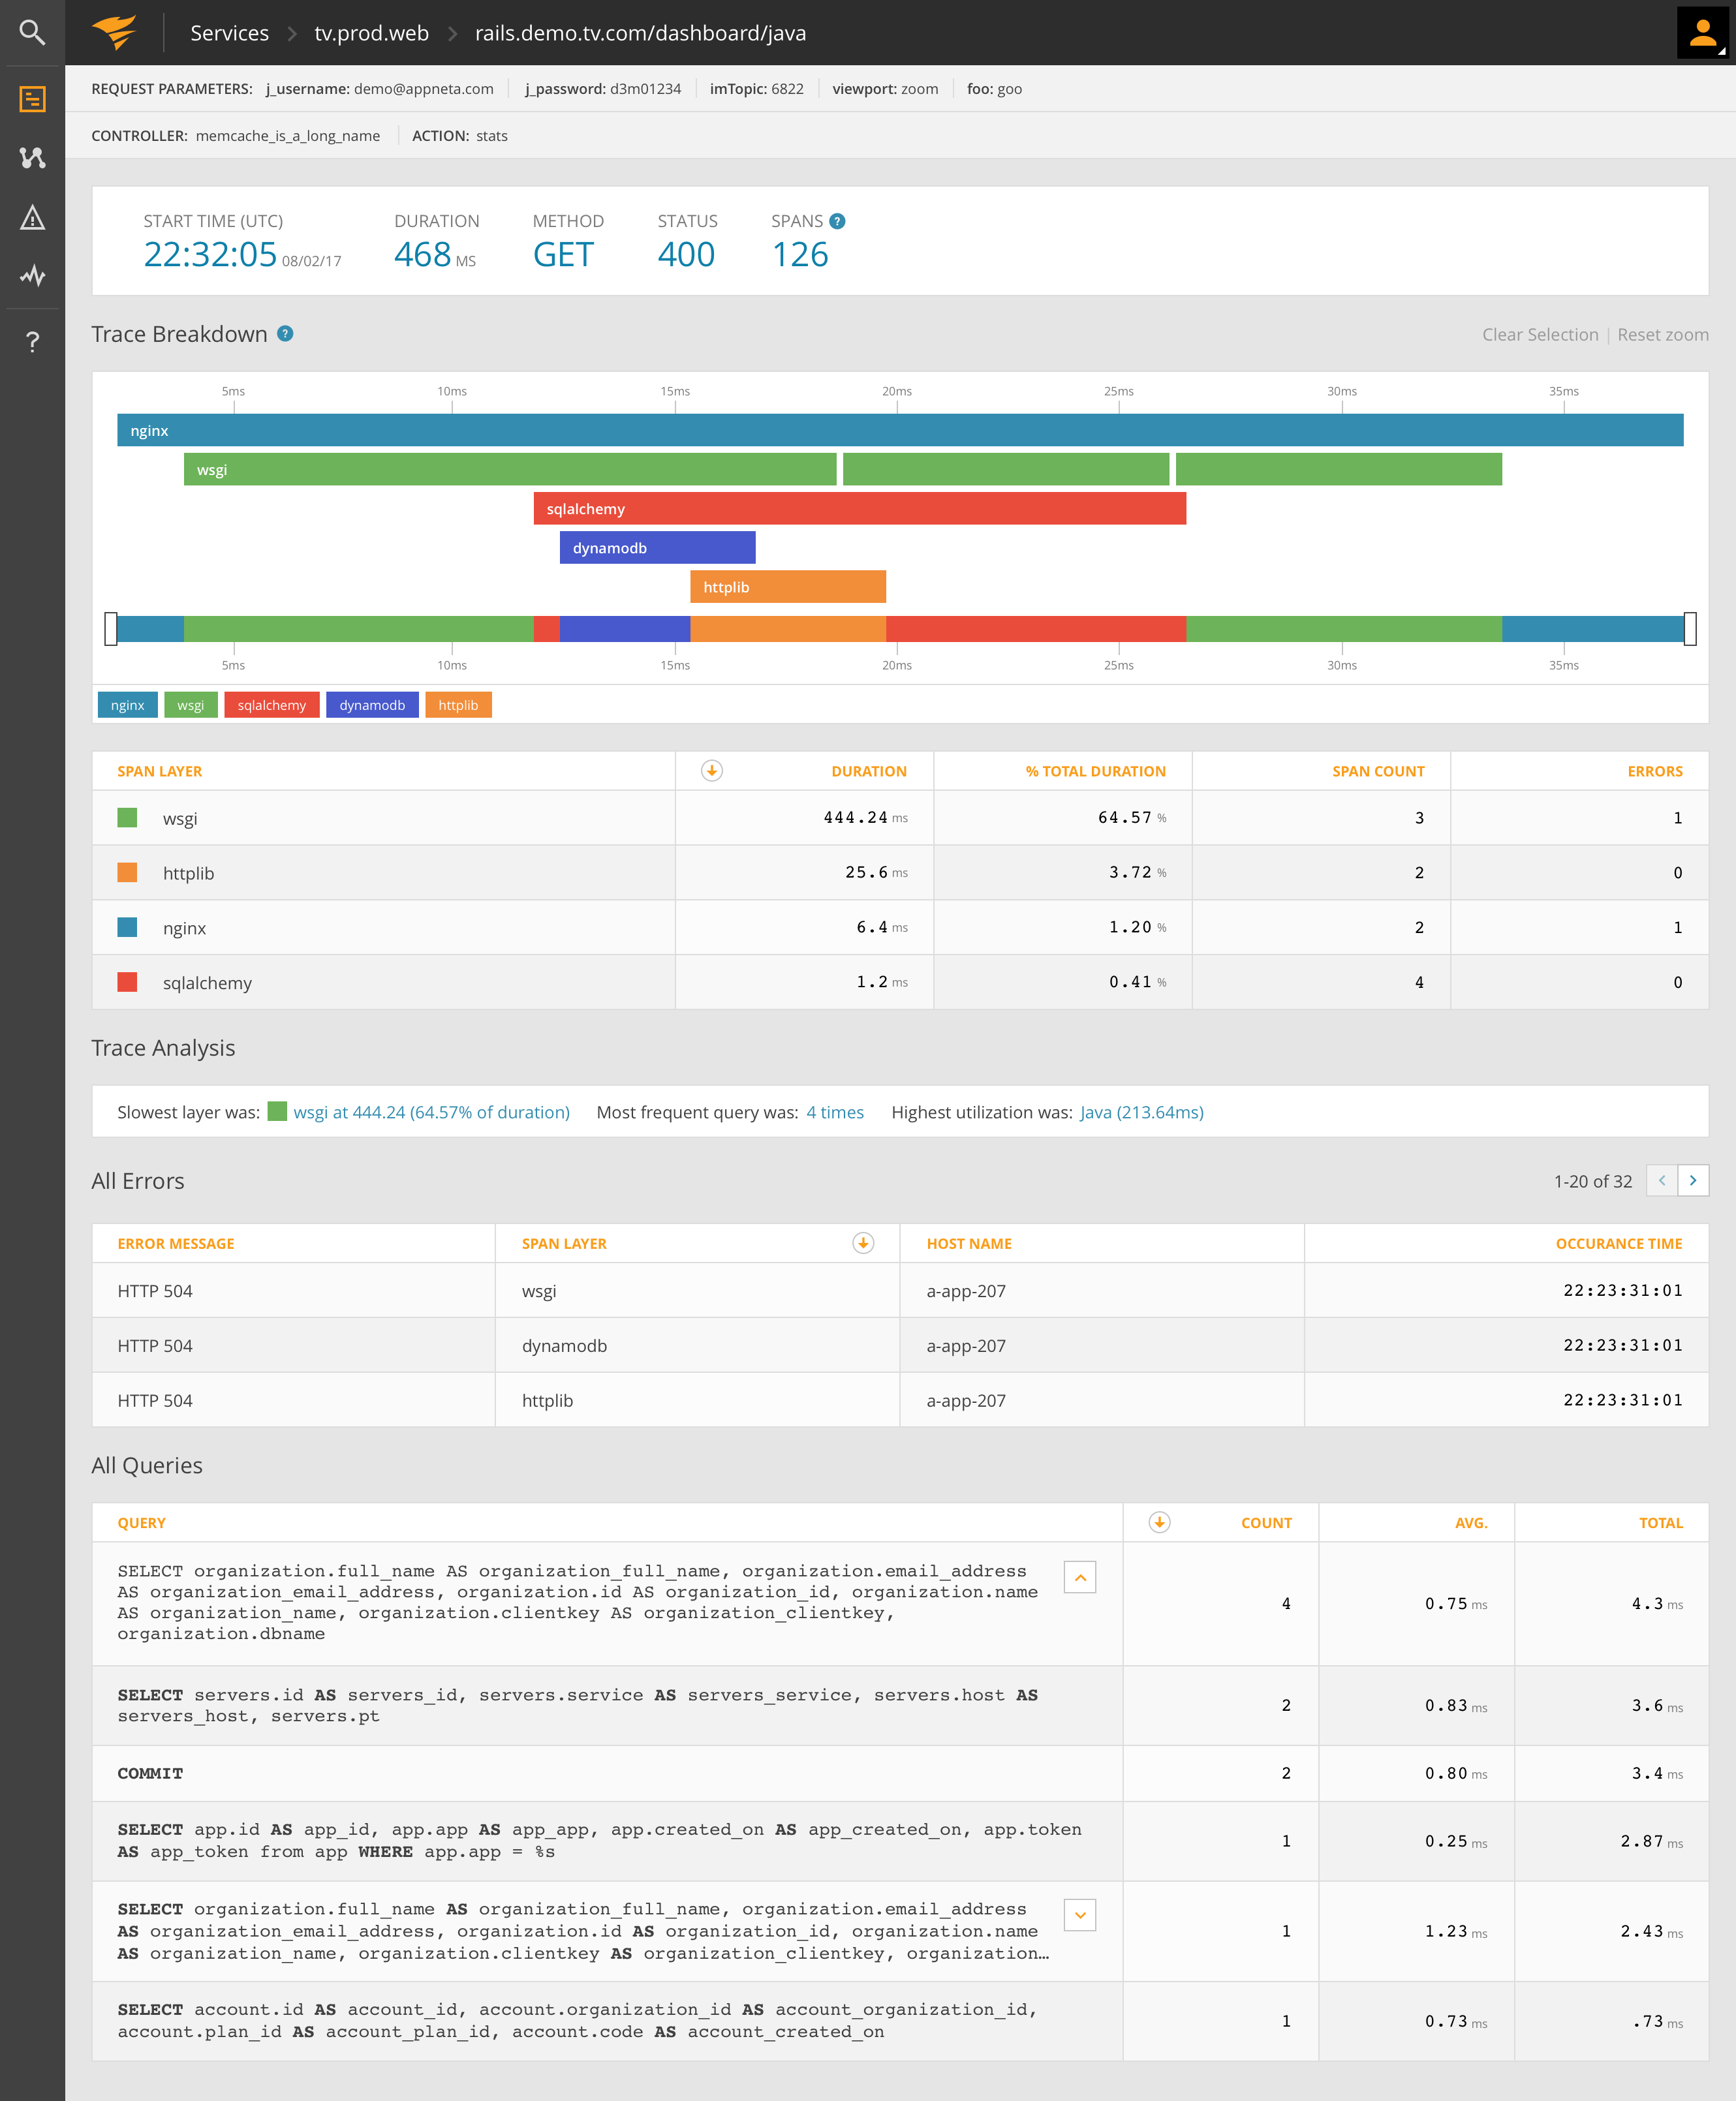Click the help icon next to Trace Breakdown
Image resolution: width=1736 pixels, height=2101 pixels.
285,334
